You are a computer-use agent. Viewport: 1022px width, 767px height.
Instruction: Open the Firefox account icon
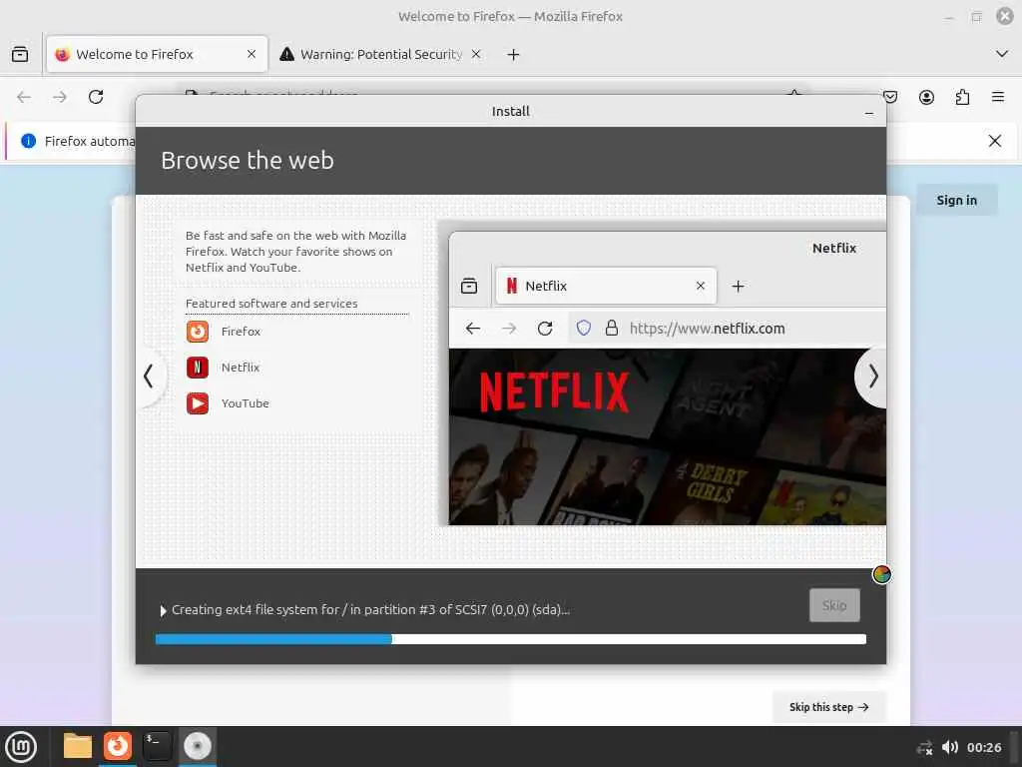tap(926, 97)
